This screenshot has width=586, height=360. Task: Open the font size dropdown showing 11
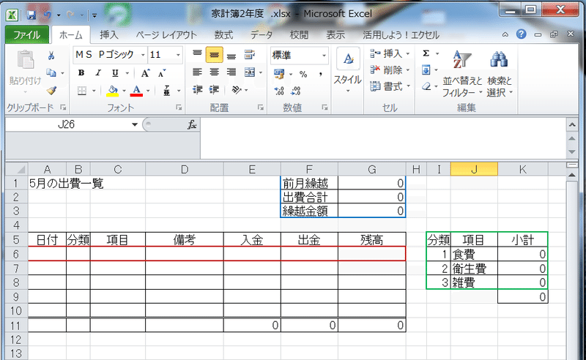click(178, 55)
